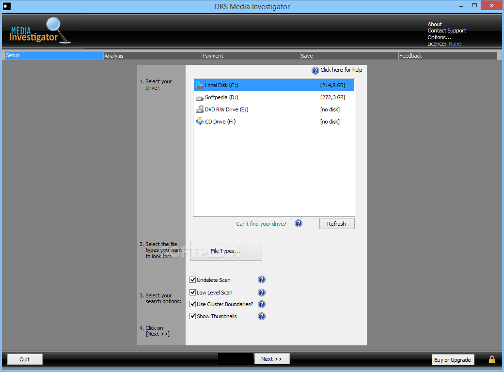504x372 pixels.
Task: Click the CD Drive (F:) icon
Action: coord(200,122)
